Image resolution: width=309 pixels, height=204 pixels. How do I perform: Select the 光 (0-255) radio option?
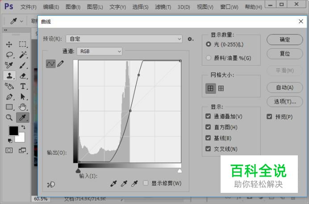point(208,44)
